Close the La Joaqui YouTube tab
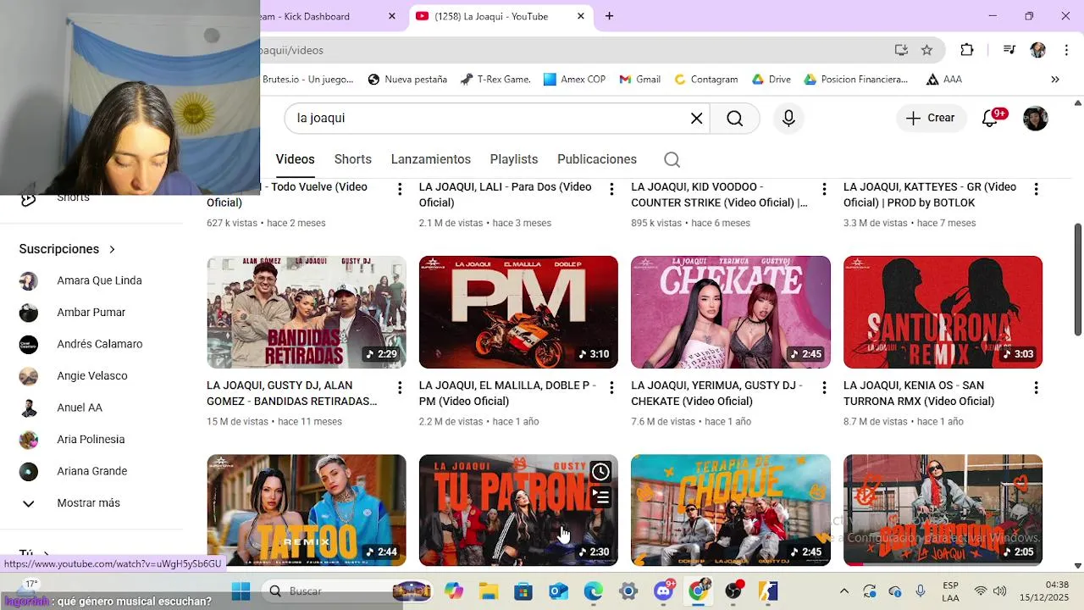1084x610 pixels. [x=580, y=16]
